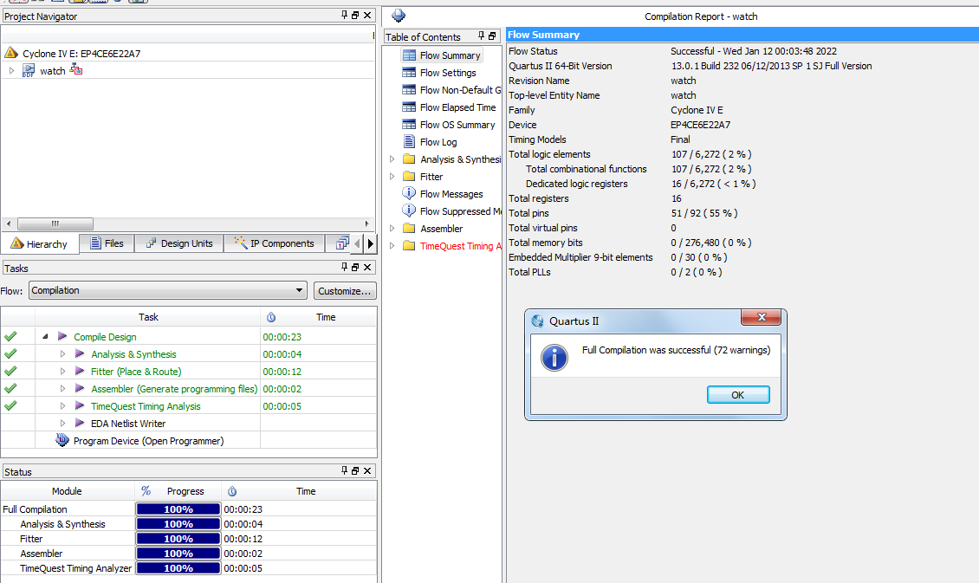Expand the watch entity in hierarchy

click(11, 70)
